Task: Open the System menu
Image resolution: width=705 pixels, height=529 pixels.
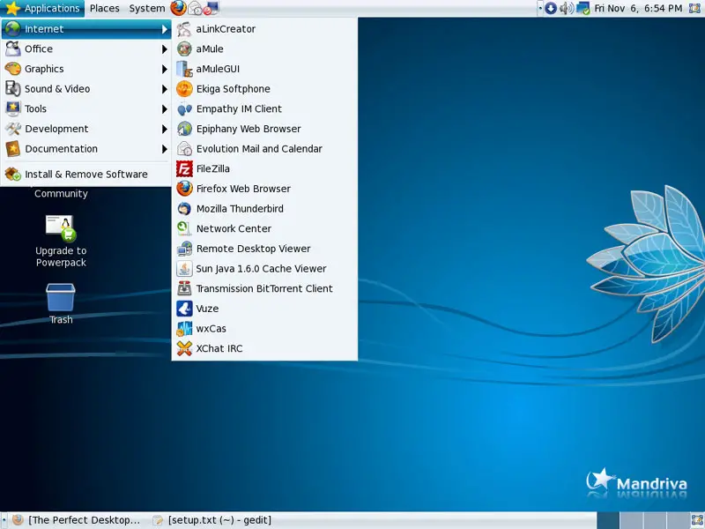Action: (x=147, y=8)
